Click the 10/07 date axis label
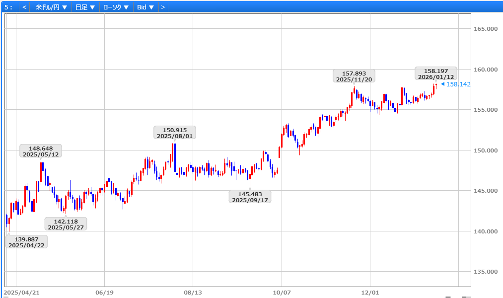 [x=281, y=293]
